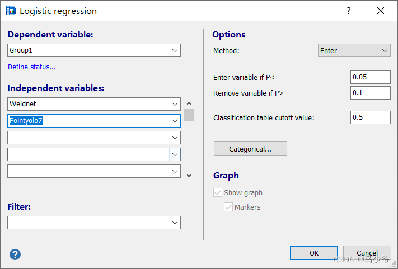The image size is (398, 269).
Task: Click the blue help question mark icon
Action: click(15, 254)
